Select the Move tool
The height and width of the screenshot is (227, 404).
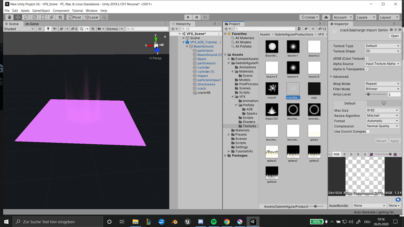tap(17, 17)
